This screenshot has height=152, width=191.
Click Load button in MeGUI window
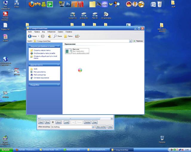[67, 122]
